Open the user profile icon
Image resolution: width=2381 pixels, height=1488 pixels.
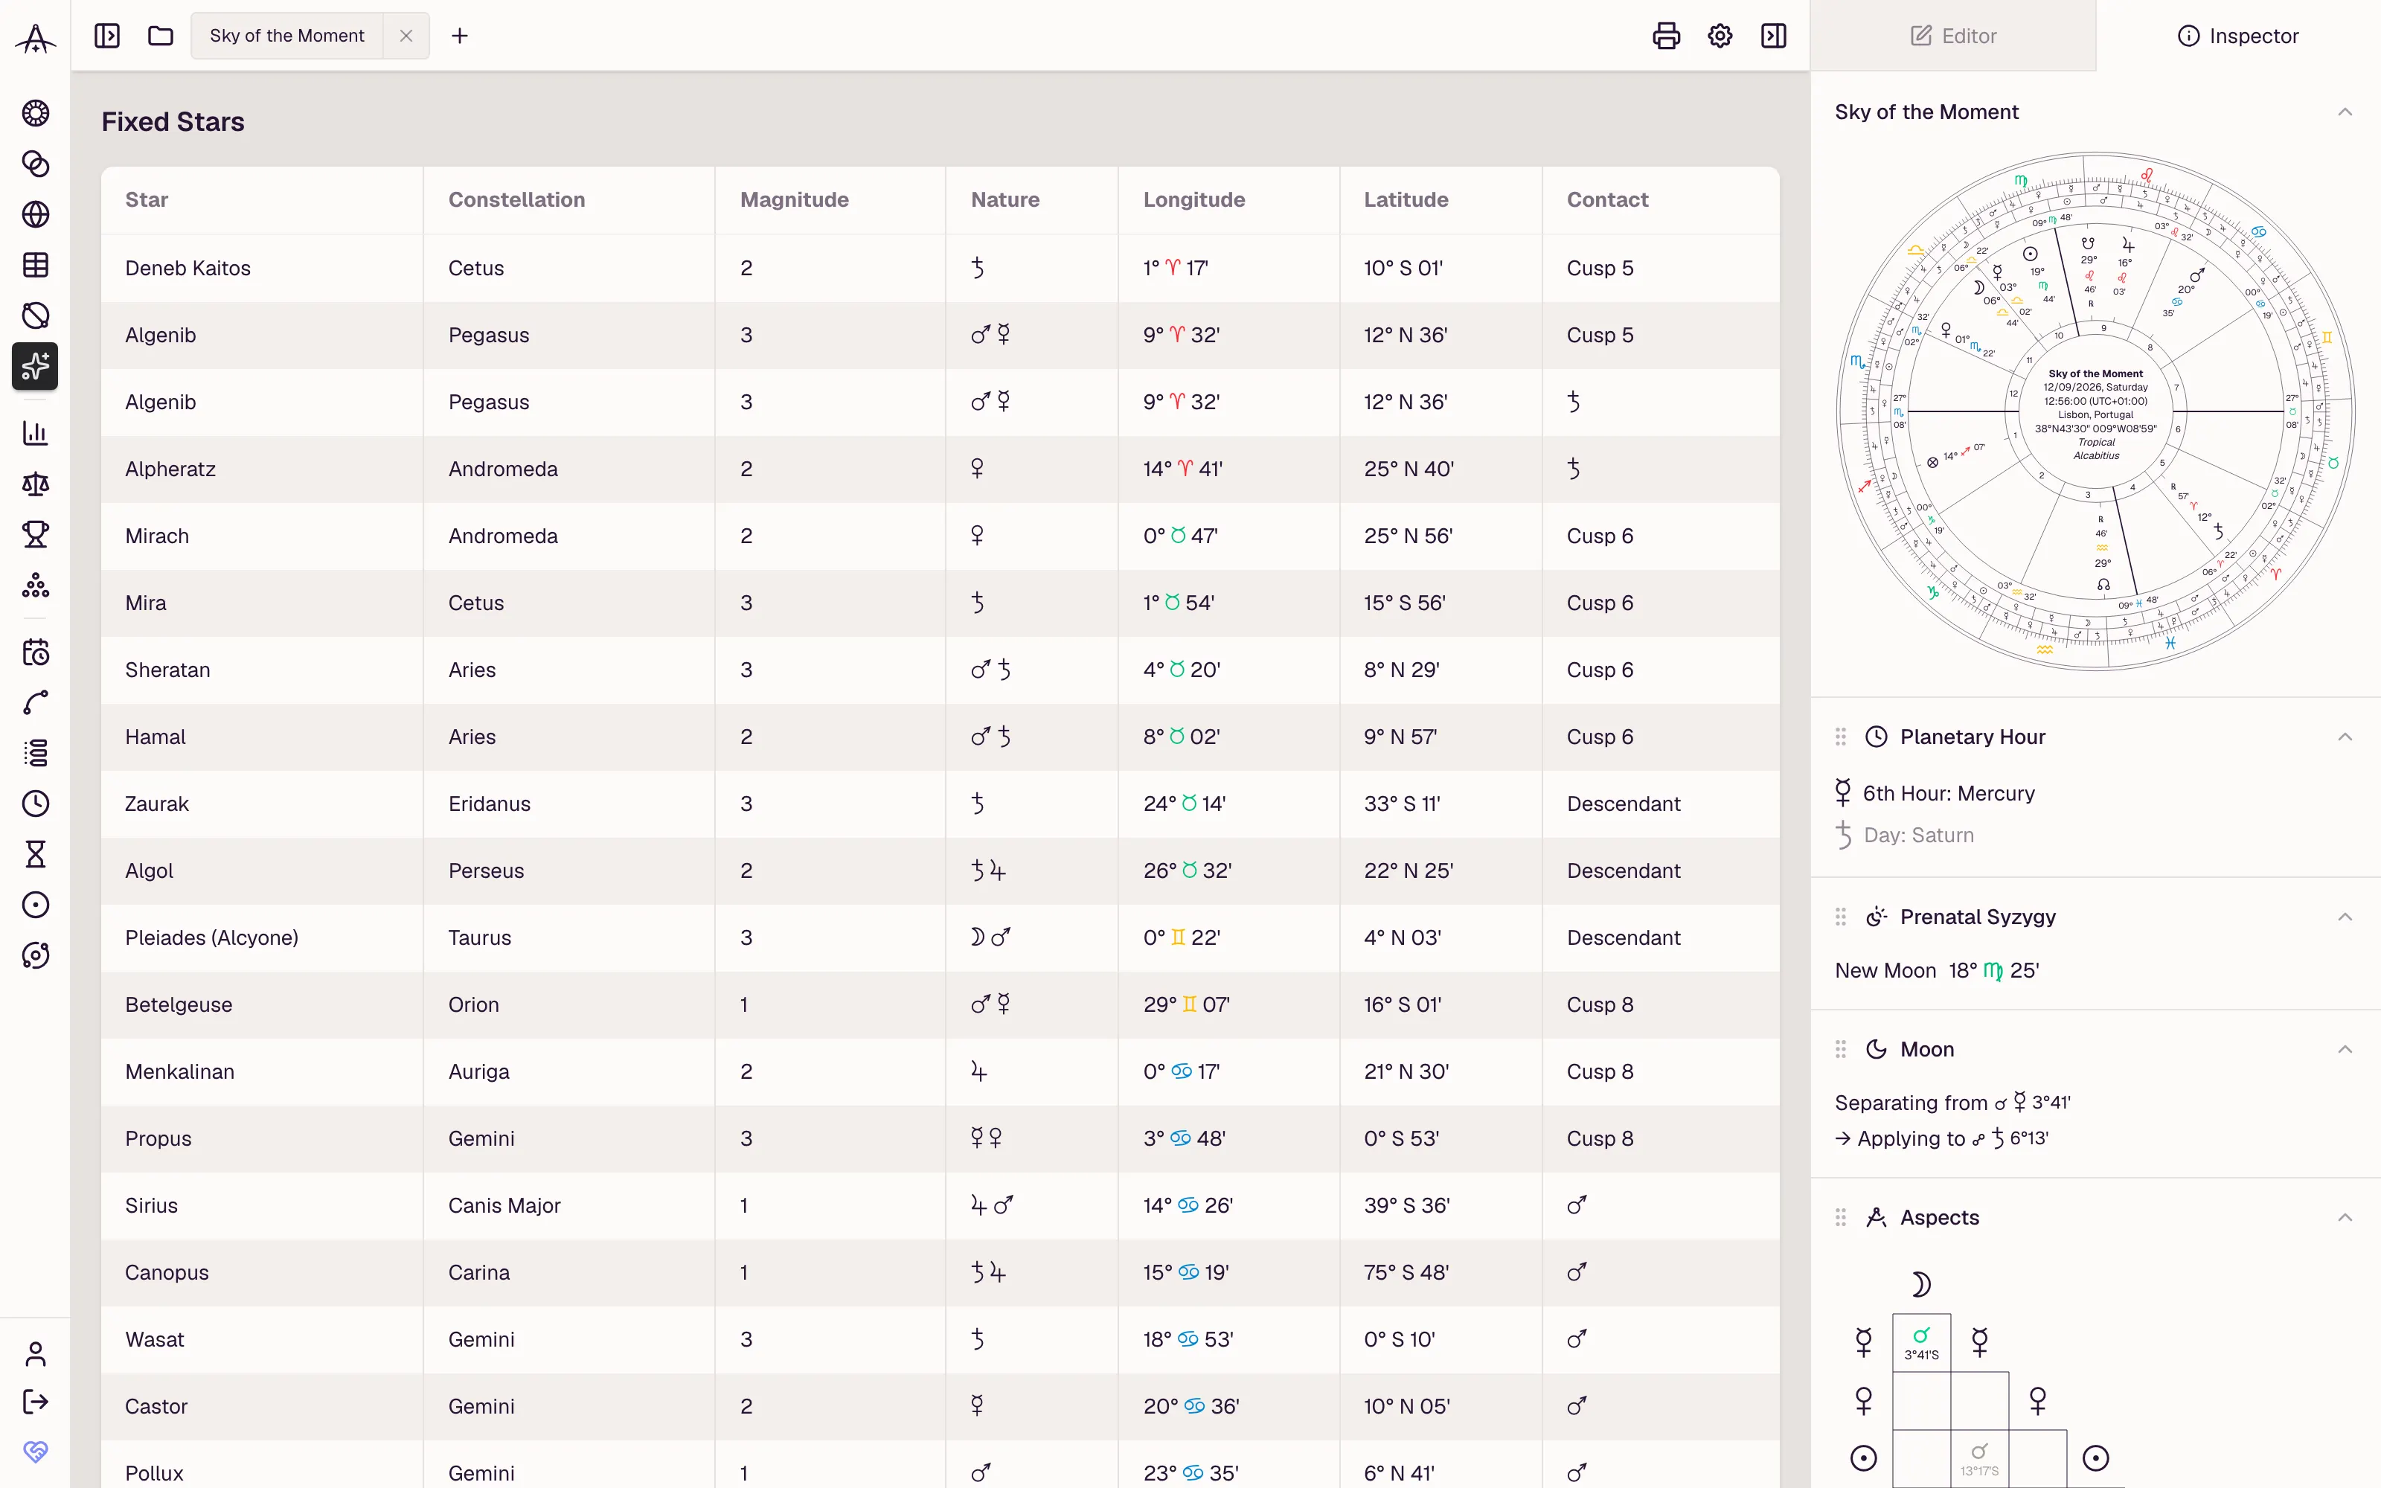coord(36,1355)
